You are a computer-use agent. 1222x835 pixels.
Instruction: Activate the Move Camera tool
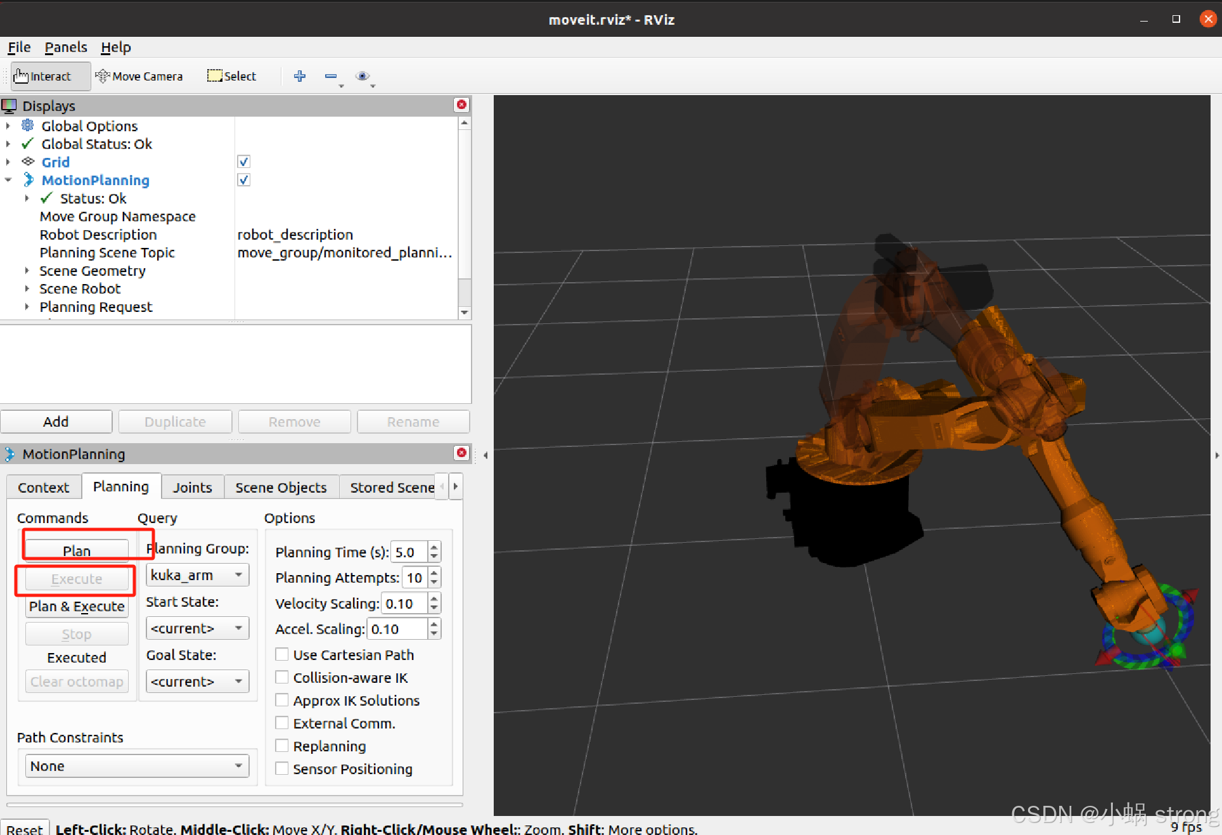coord(139,76)
